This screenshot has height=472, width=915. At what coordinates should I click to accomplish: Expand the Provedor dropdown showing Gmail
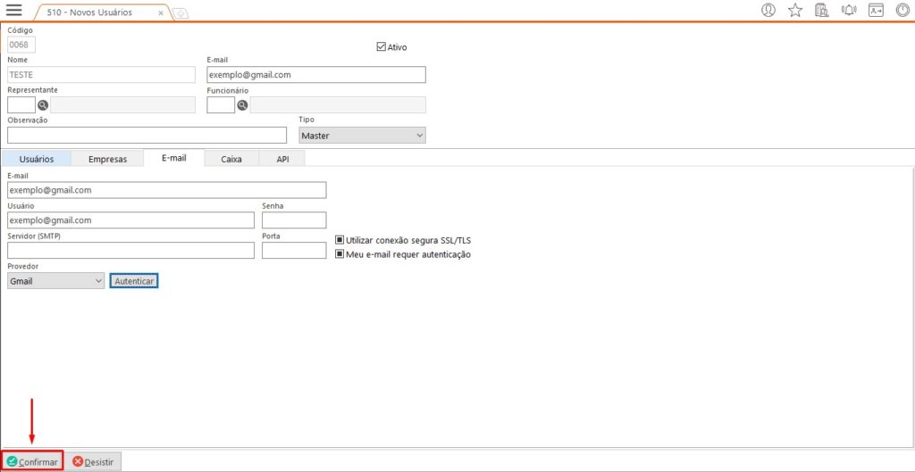coord(55,281)
